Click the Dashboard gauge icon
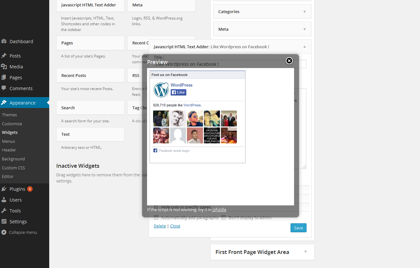The image size is (420, 268). 4,41
